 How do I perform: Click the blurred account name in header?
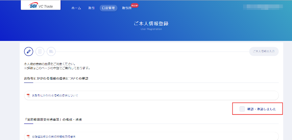tap(263, 7)
